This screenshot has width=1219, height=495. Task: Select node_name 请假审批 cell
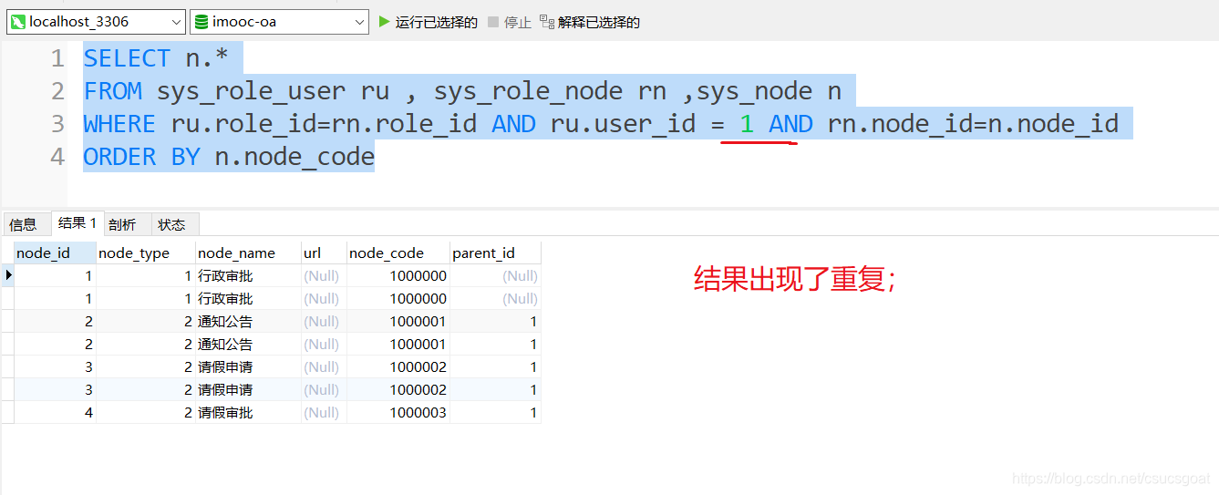(x=248, y=412)
